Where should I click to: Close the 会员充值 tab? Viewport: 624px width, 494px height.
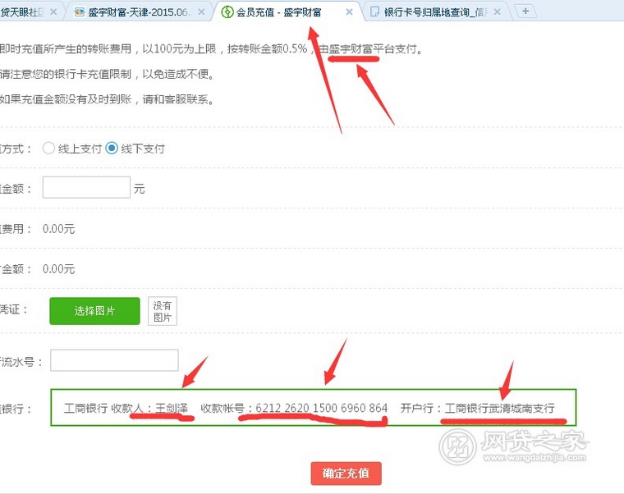pos(349,12)
